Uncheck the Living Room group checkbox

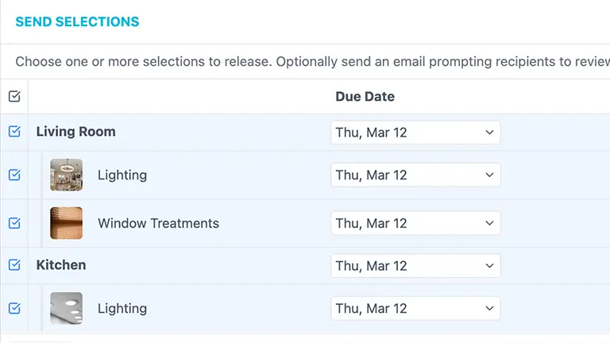pyautogui.click(x=14, y=132)
